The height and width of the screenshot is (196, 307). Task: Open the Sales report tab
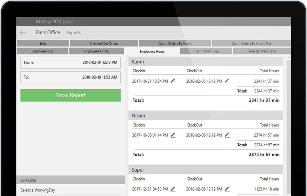coord(43,43)
